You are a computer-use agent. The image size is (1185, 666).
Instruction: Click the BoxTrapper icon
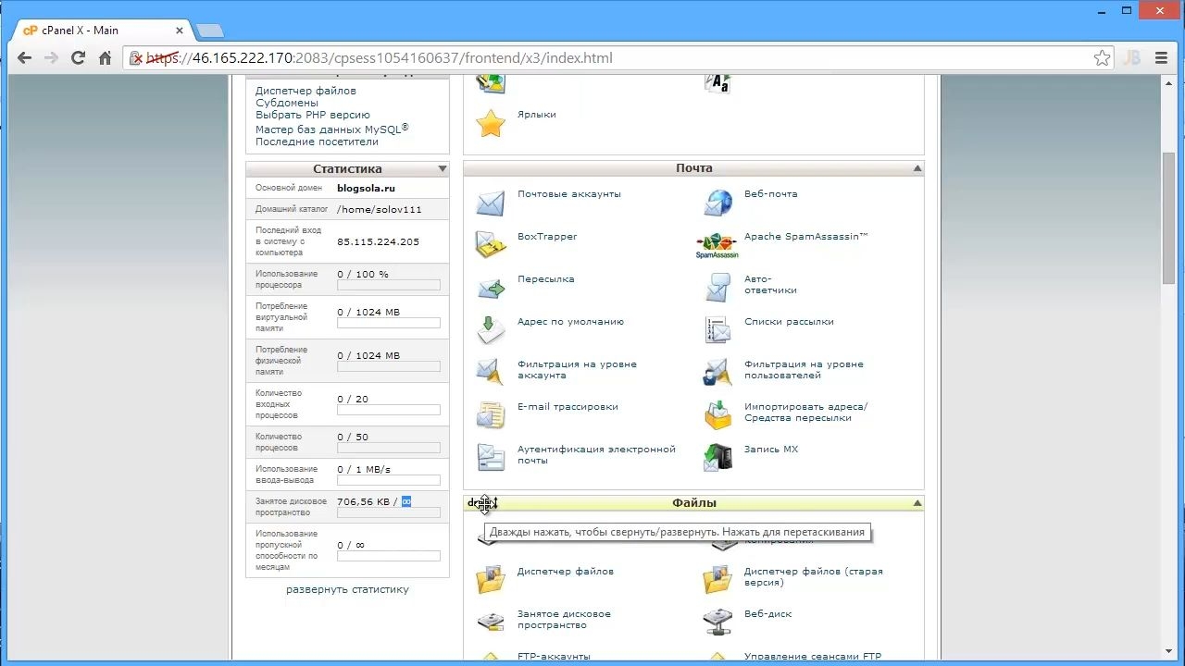pyautogui.click(x=491, y=244)
